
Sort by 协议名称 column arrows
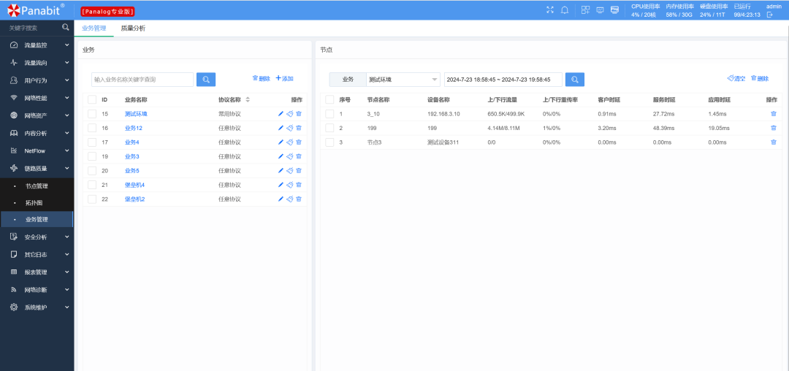(248, 99)
